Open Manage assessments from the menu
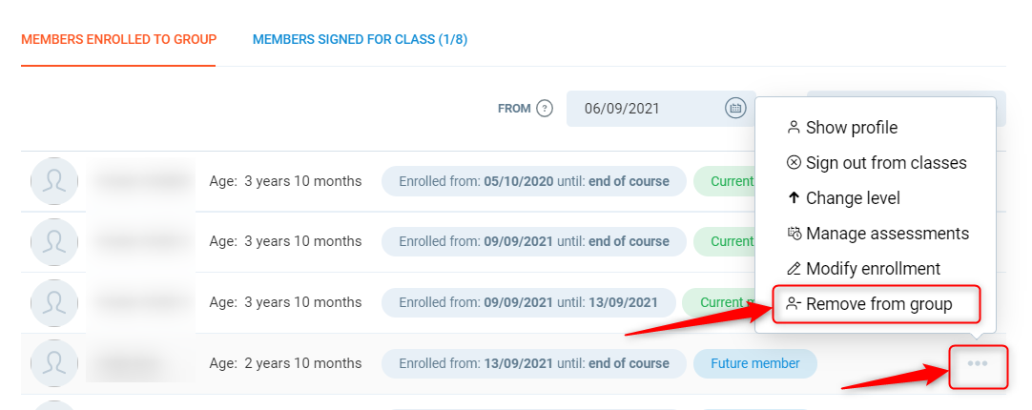 [886, 234]
